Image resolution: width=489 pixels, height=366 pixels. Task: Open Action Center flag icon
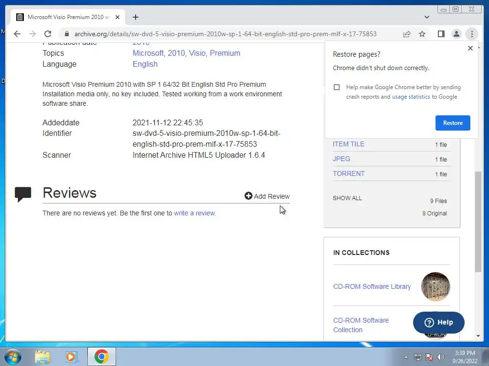[x=429, y=357]
